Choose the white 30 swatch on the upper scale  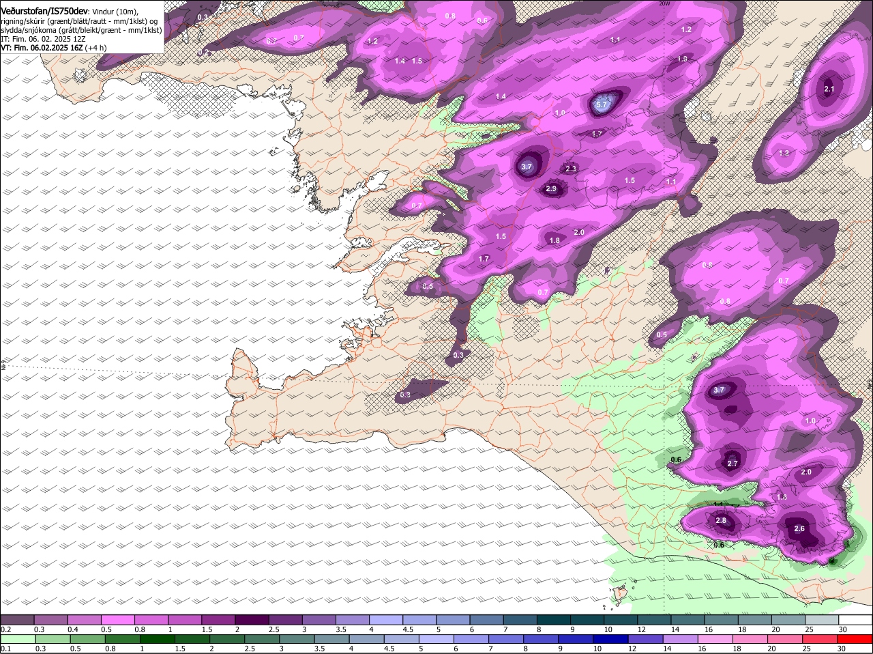click(x=856, y=619)
